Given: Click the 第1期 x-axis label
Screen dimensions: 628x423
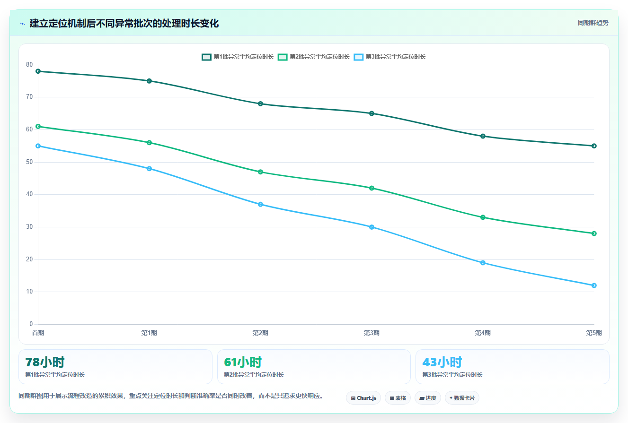Looking at the screenshot, I should click(x=149, y=333).
